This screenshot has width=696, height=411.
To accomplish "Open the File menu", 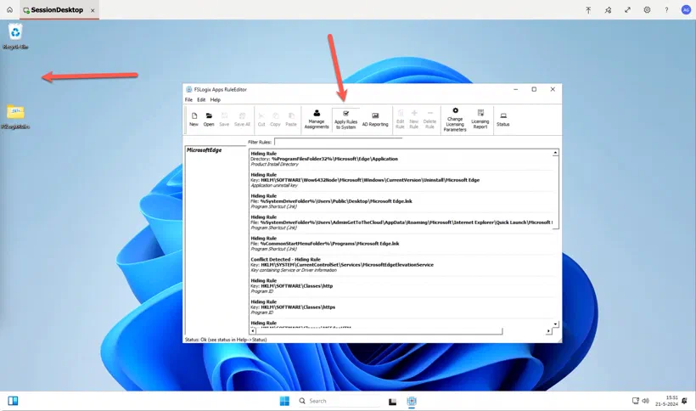I will (188, 100).
